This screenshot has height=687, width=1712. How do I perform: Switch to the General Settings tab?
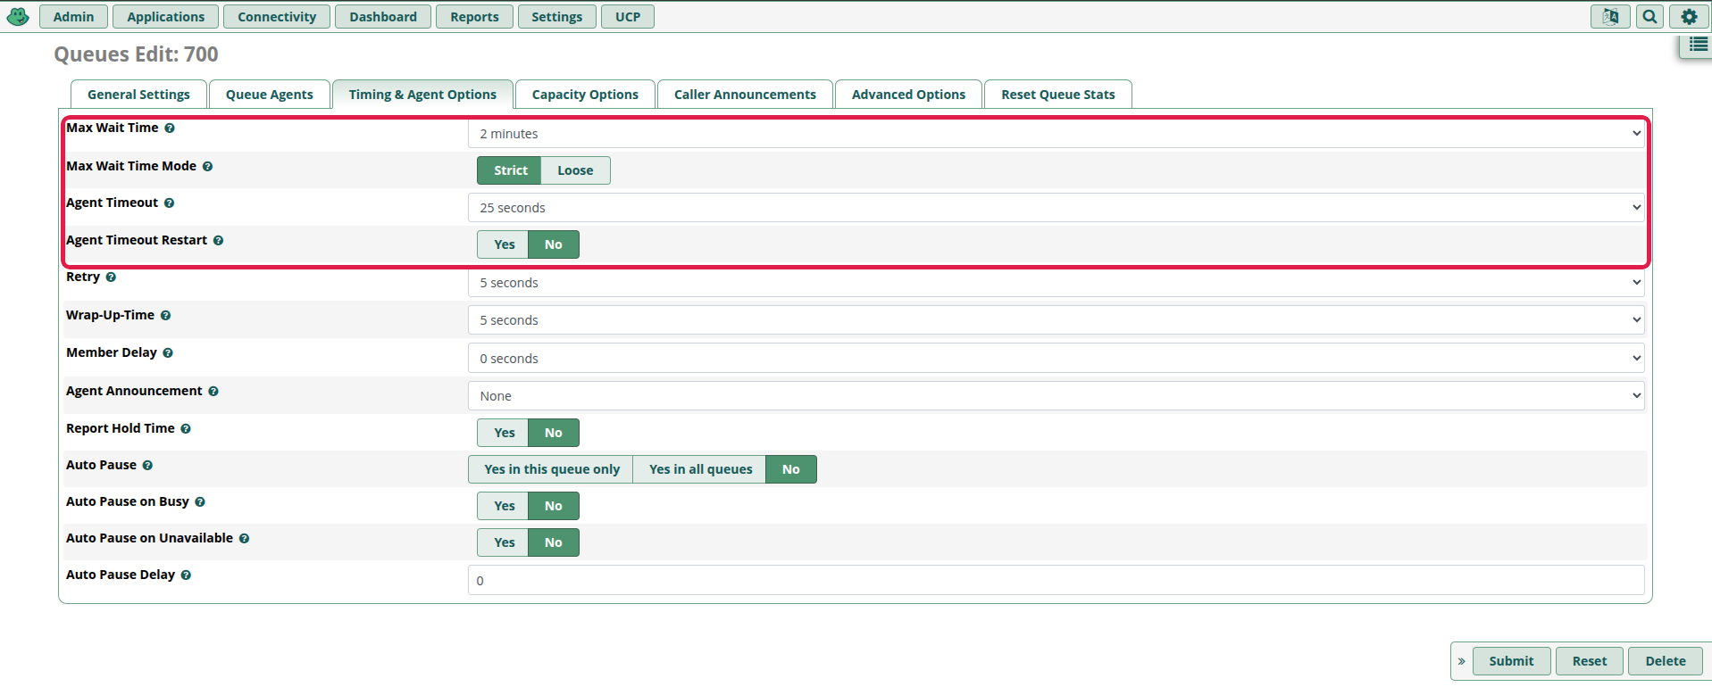138,95
